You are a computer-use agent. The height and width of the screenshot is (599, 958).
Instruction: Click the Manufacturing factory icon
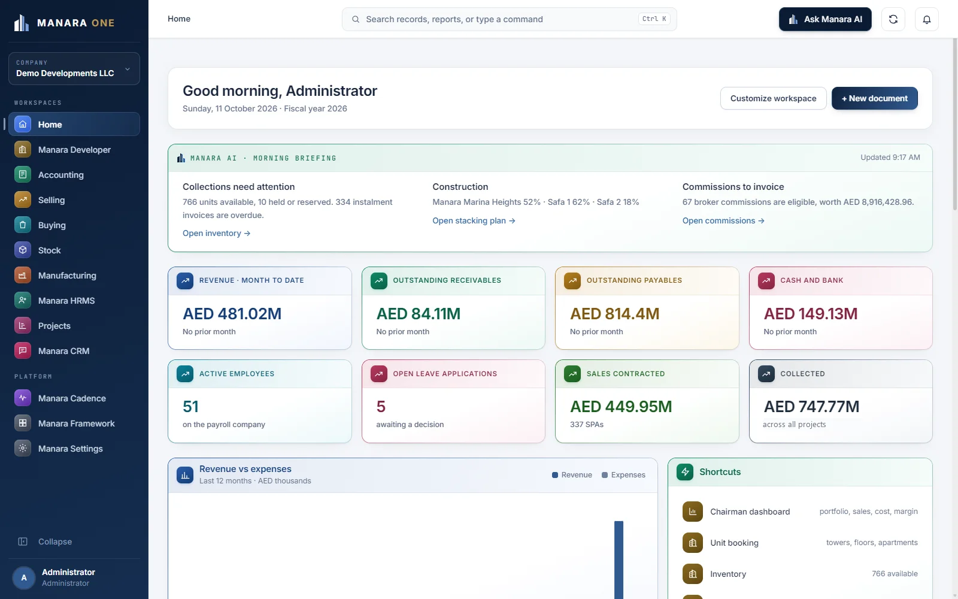click(23, 276)
